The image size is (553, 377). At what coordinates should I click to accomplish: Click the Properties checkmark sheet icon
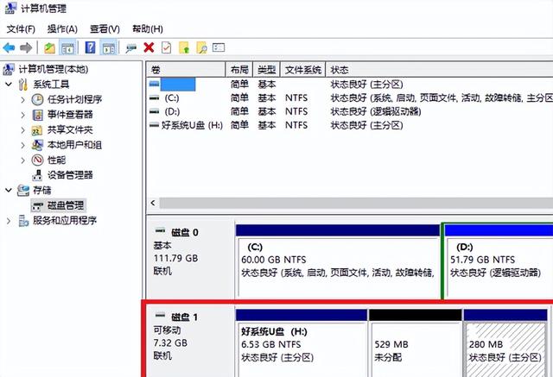(166, 47)
